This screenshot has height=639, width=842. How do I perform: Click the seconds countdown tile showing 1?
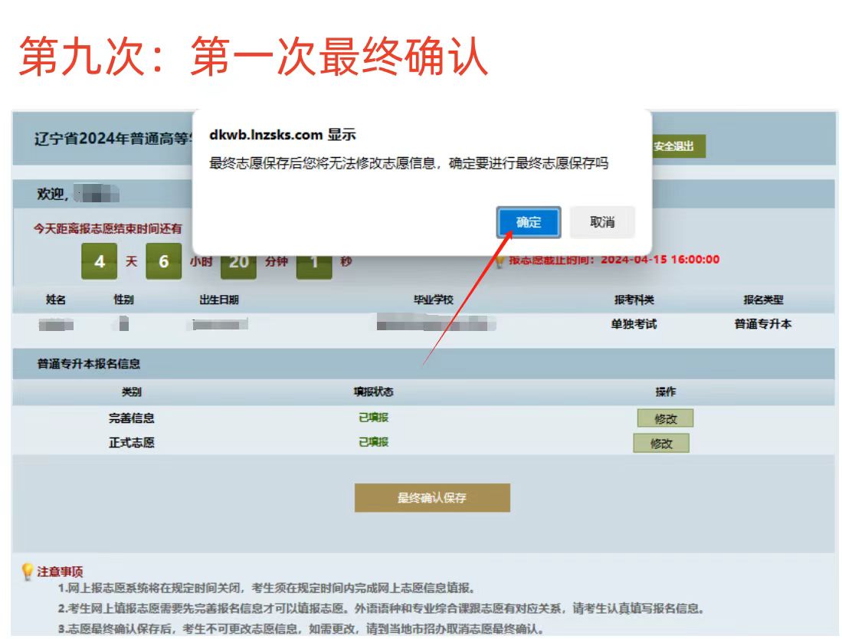[314, 263]
